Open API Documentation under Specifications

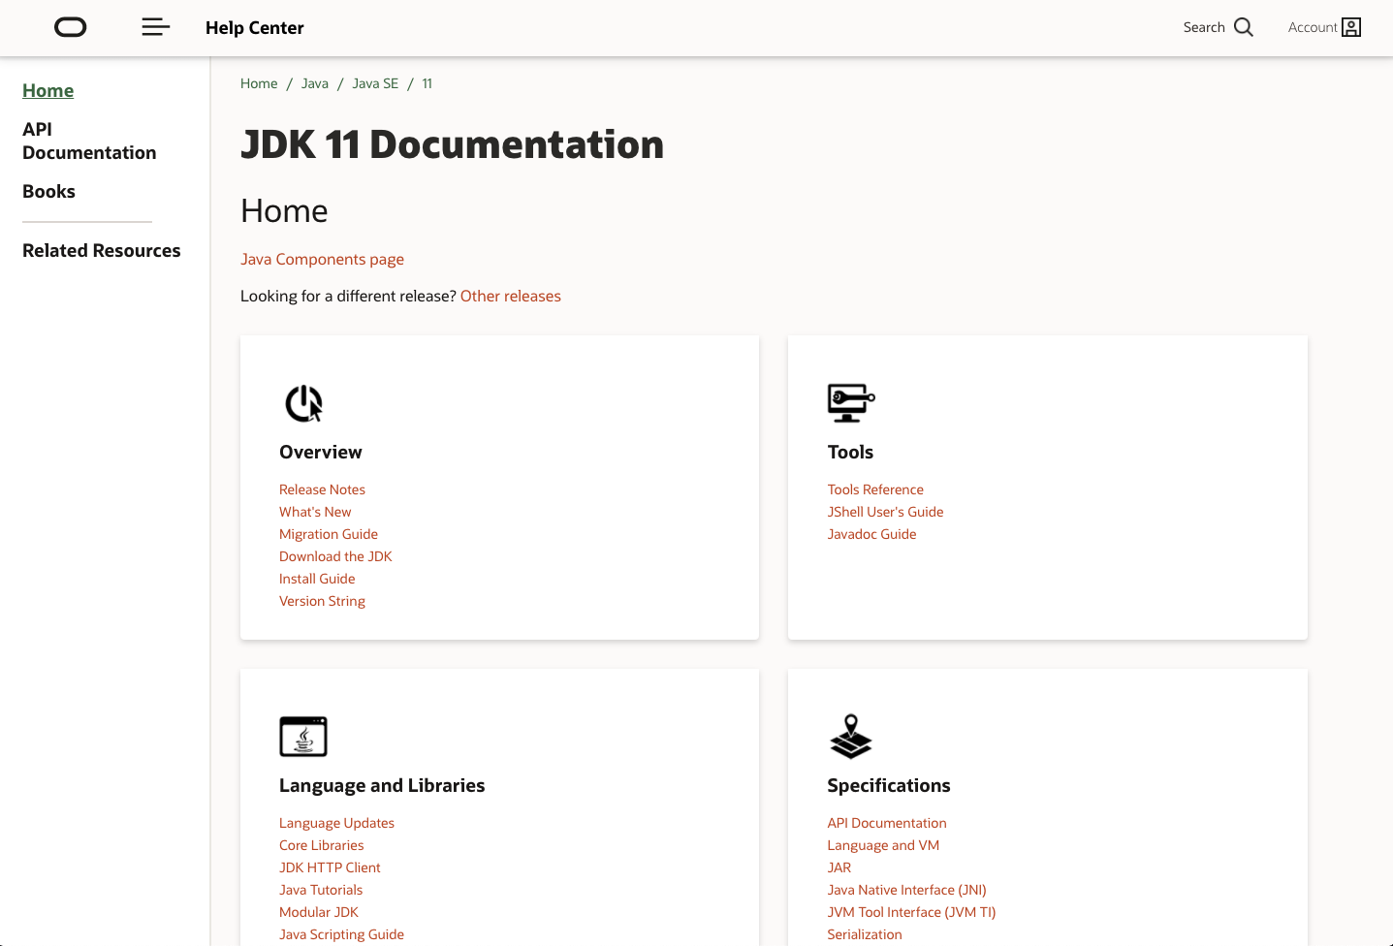(887, 823)
